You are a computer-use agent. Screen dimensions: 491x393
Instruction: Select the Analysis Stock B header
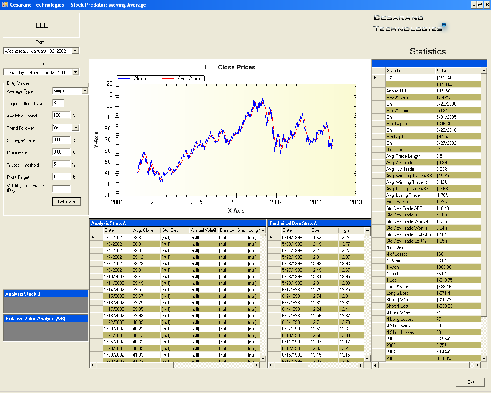[x=46, y=294]
